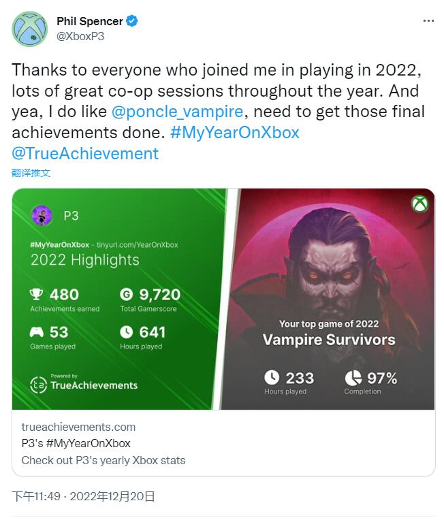This screenshot has height=520, width=444.
Task: Click Phil Spencer's Xbox profile avatar
Action: pyautogui.click(x=30, y=29)
